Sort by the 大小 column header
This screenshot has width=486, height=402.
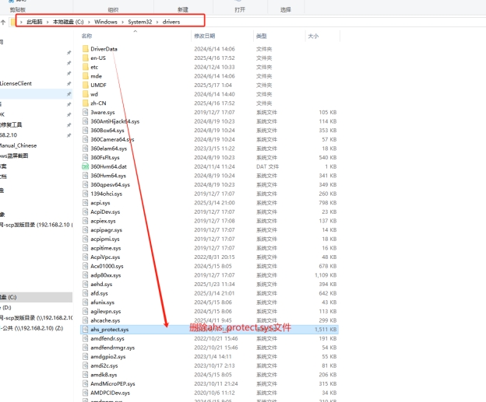pyautogui.click(x=313, y=37)
